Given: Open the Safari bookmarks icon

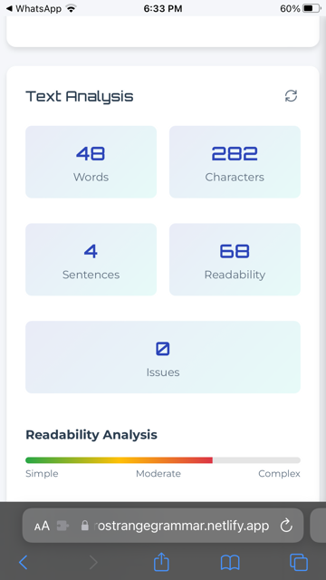Looking at the screenshot, I should [230, 563].
